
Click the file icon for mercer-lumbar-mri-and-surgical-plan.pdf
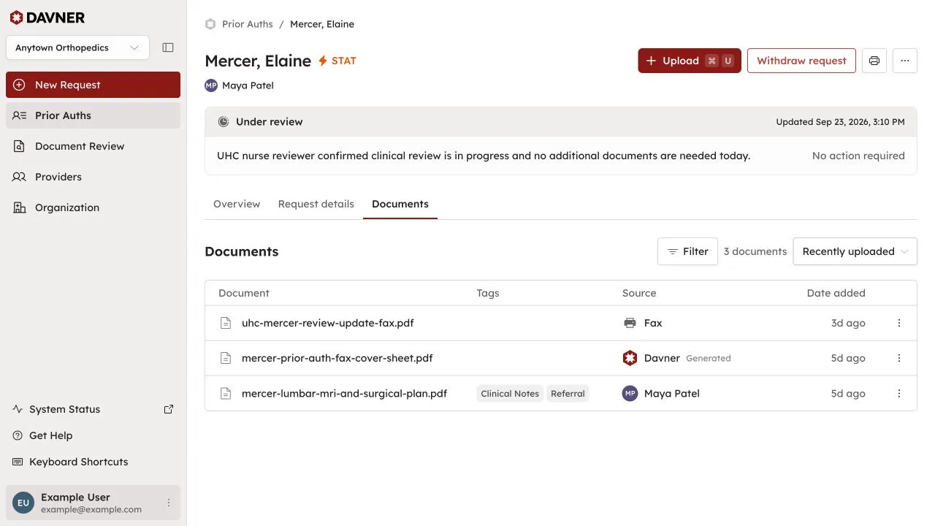pos(226,393)
